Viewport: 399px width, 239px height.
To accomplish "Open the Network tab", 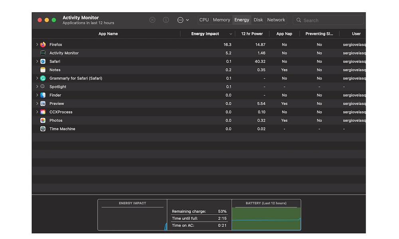I will tap(276, 20).
